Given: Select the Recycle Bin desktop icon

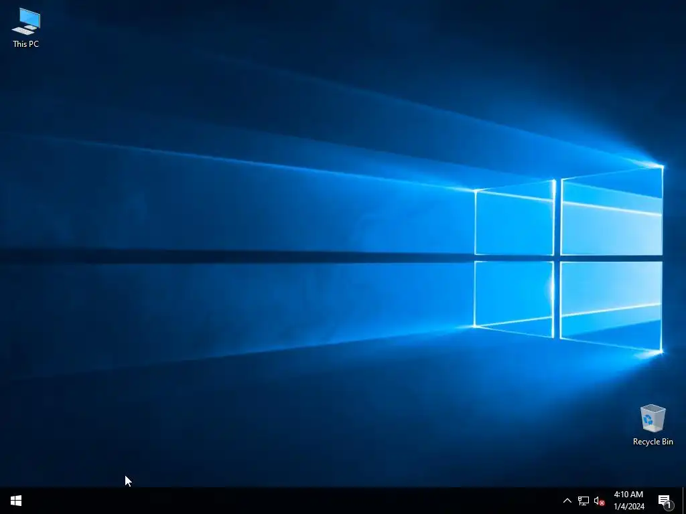Looking at the screenshot, I should point(653,425).
